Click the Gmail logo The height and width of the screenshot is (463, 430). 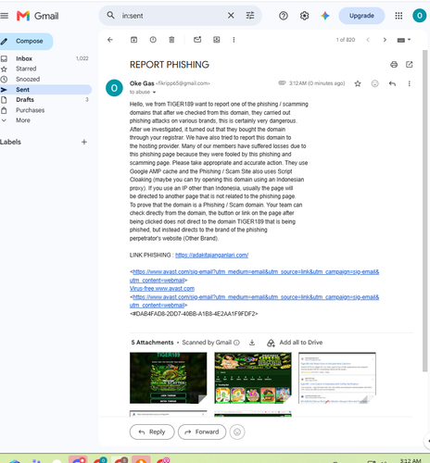[38, 16]
